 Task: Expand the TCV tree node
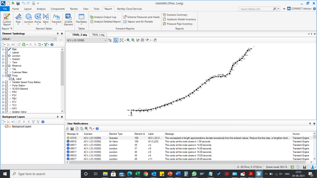coord(3,105)
